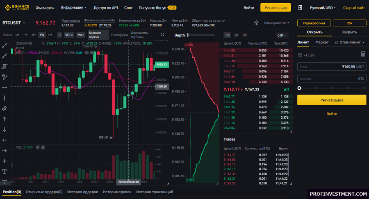Click the Price input field
369x199 pixels.
(x=332, y=66)
